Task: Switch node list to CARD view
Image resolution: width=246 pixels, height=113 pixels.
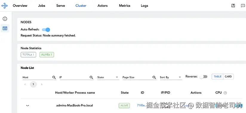Action: coord(228,77)
